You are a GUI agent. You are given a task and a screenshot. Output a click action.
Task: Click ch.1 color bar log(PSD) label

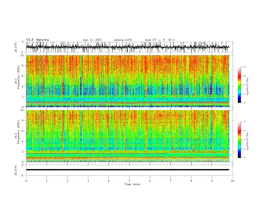click(x=248, y=86)
